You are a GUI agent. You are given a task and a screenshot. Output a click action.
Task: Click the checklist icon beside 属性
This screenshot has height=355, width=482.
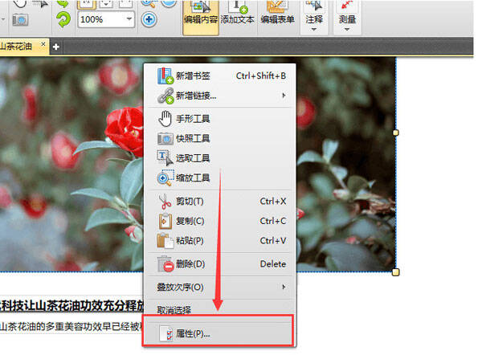coord(166,333)
